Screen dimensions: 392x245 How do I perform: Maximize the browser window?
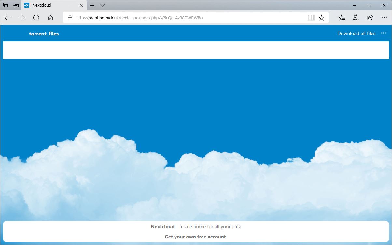369,5
